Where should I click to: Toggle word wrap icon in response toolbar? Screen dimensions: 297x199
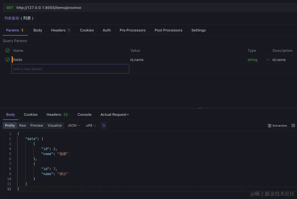(104, 126)
